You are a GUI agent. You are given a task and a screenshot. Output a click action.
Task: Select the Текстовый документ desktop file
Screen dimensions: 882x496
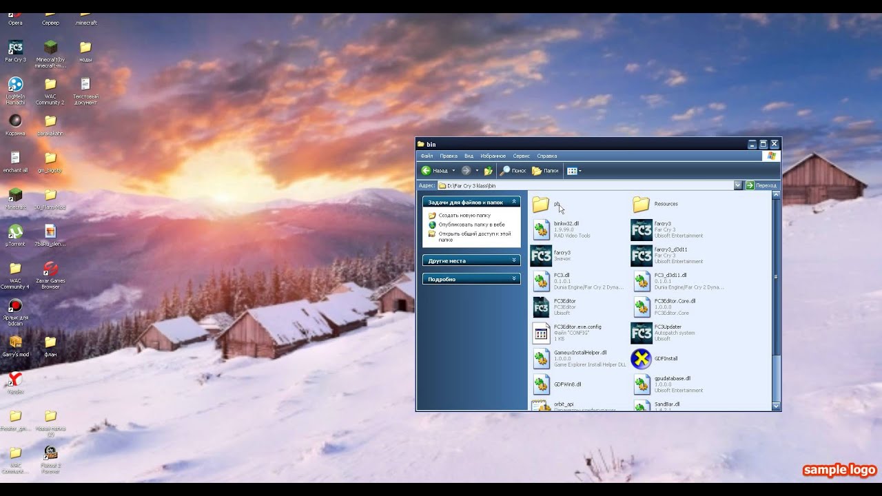coord(85,91)
